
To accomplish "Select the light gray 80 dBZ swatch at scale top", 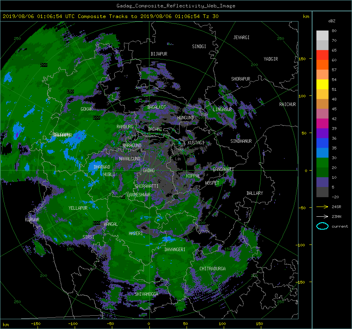I will (x=322, y=35).
